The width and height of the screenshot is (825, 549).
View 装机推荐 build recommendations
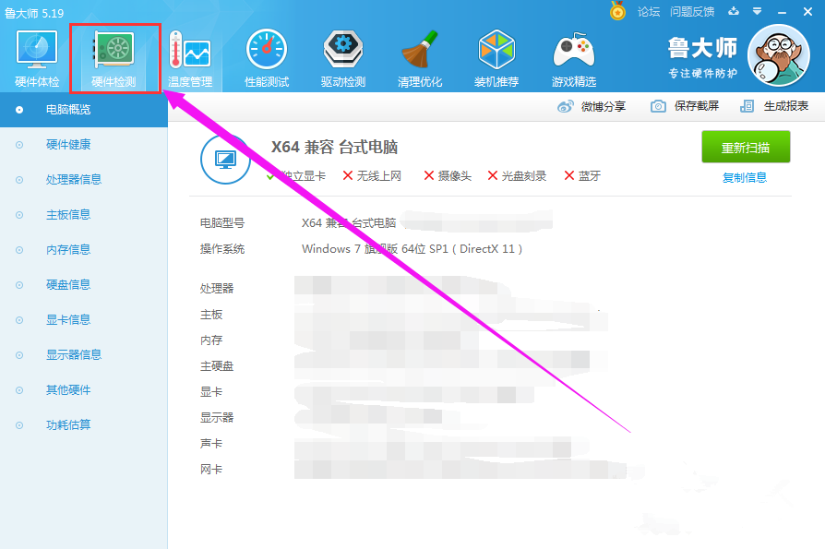(496, 55)
